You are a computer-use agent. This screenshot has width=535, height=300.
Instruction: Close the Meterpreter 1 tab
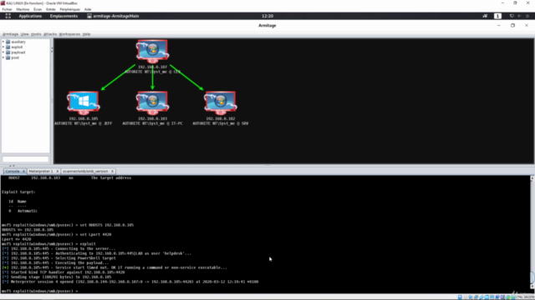[57, 172]
